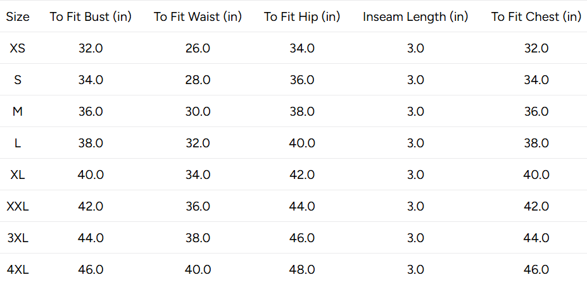
Task: Select the L size row label
Action: pyautogui.click(x=18, y=144)
